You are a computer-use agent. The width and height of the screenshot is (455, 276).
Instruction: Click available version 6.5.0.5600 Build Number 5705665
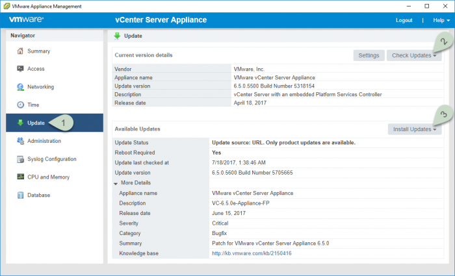(252, 173)
